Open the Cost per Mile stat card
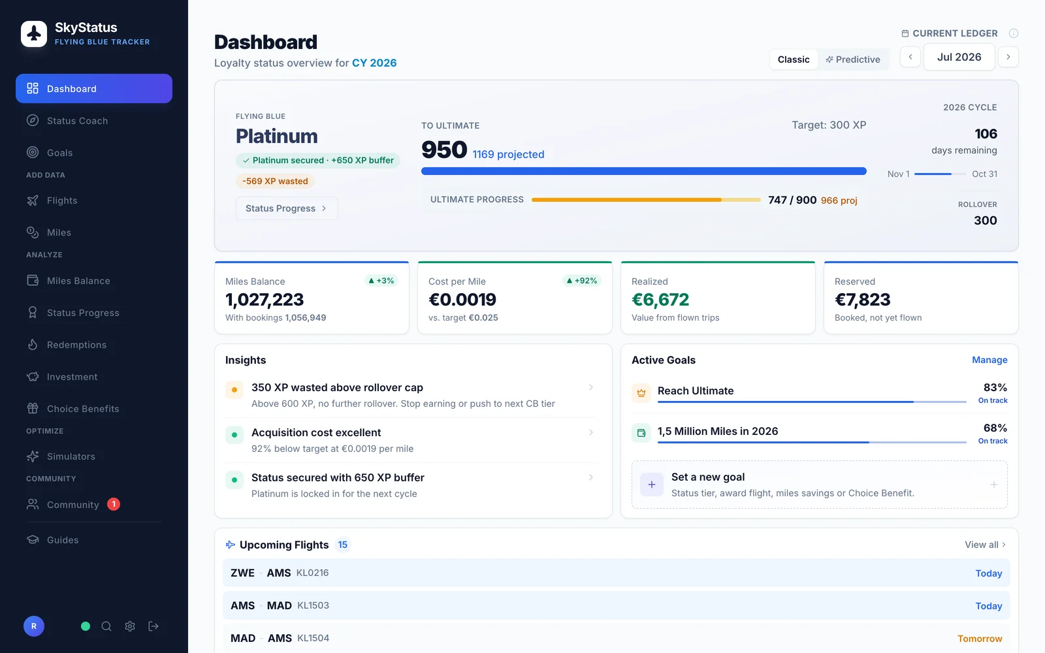The image size is (1045, 653). 515,298
